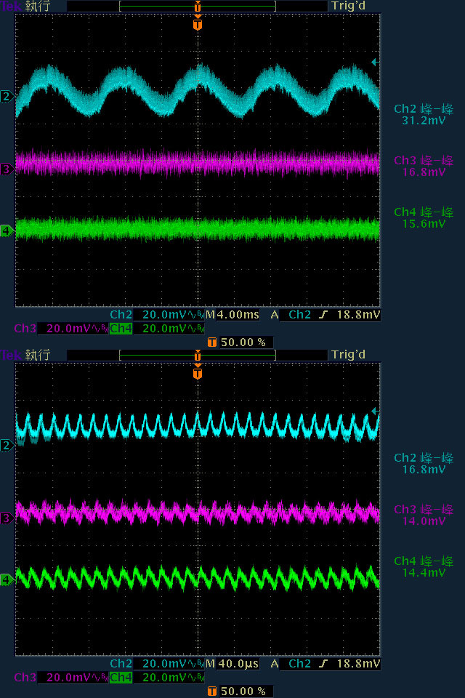Screen dimensions: 465x698
Task: Click the Trig'd status in 40.0µs capture
Action: coord(349,355)
